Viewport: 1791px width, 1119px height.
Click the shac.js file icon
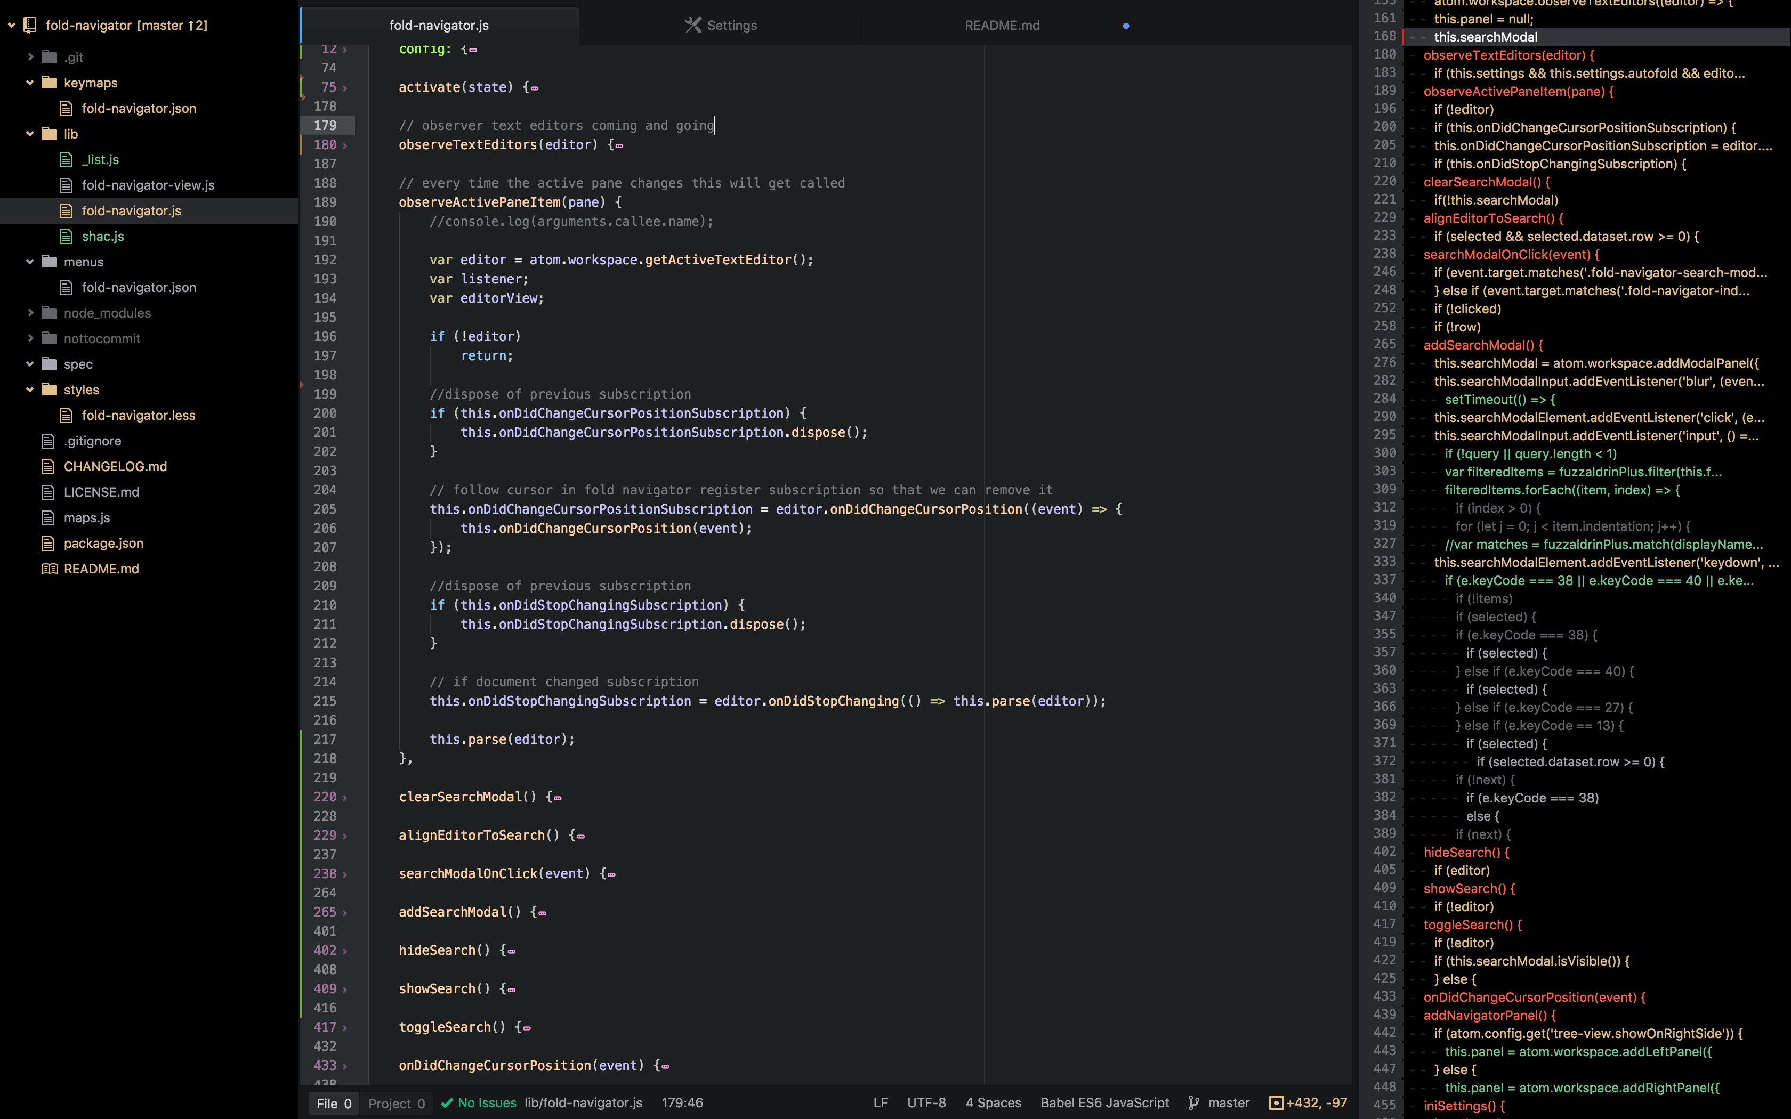67,237
